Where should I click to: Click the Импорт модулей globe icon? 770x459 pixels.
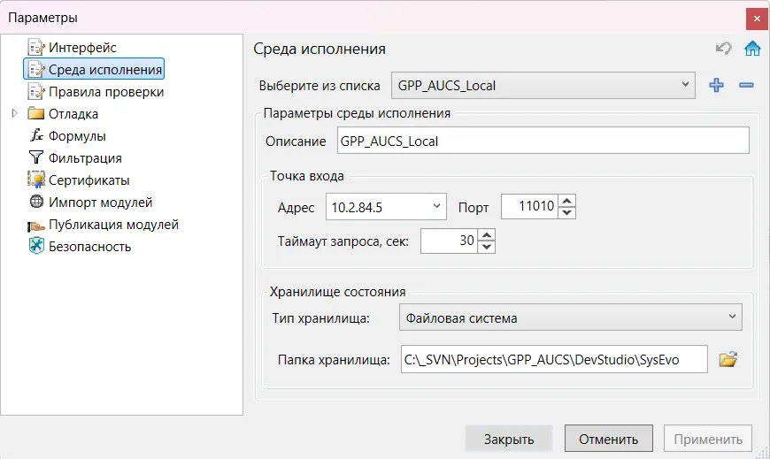(x=36, y=202)
